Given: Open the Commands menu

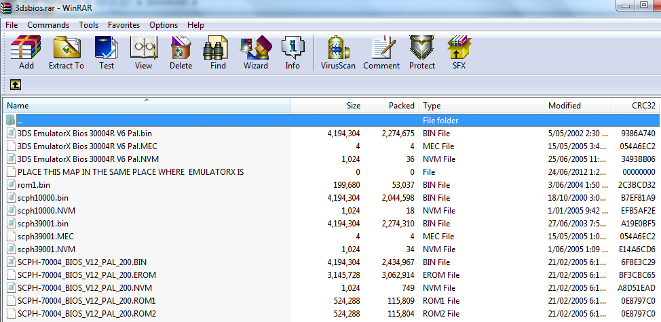Looking at the screenshot, I should coord(48,25).
